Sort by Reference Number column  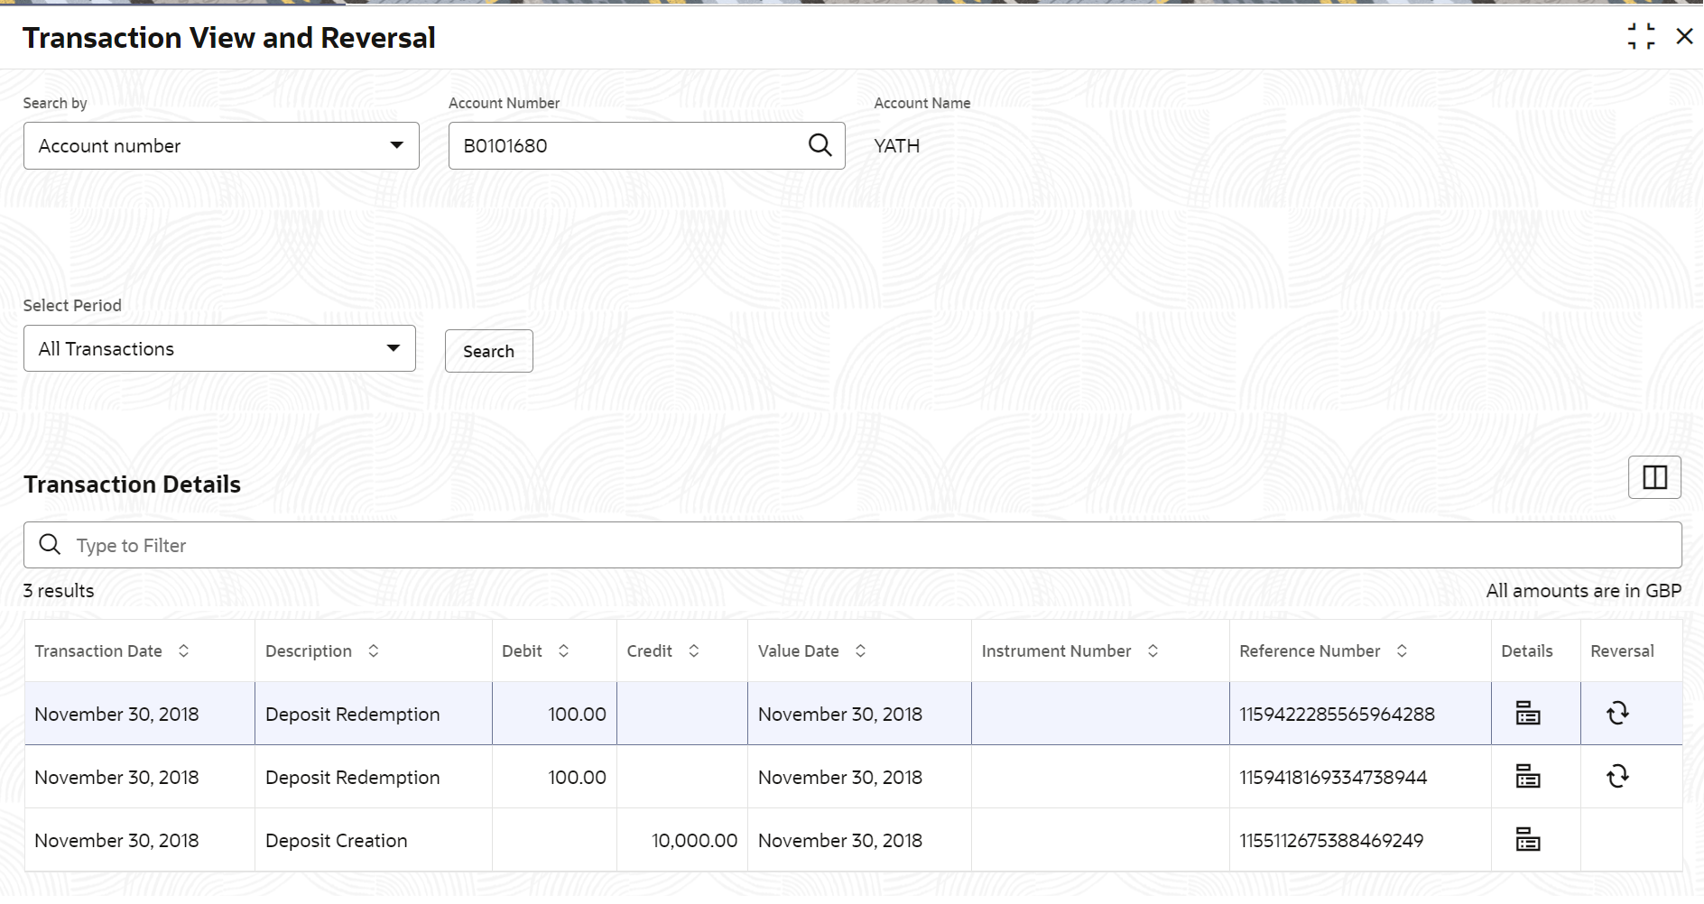1402,650
